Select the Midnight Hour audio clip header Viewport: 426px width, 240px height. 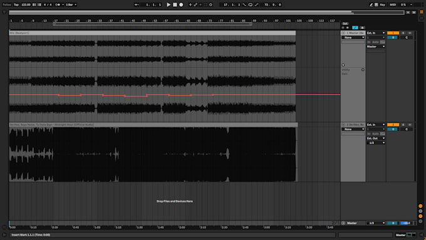click(153, 125)
